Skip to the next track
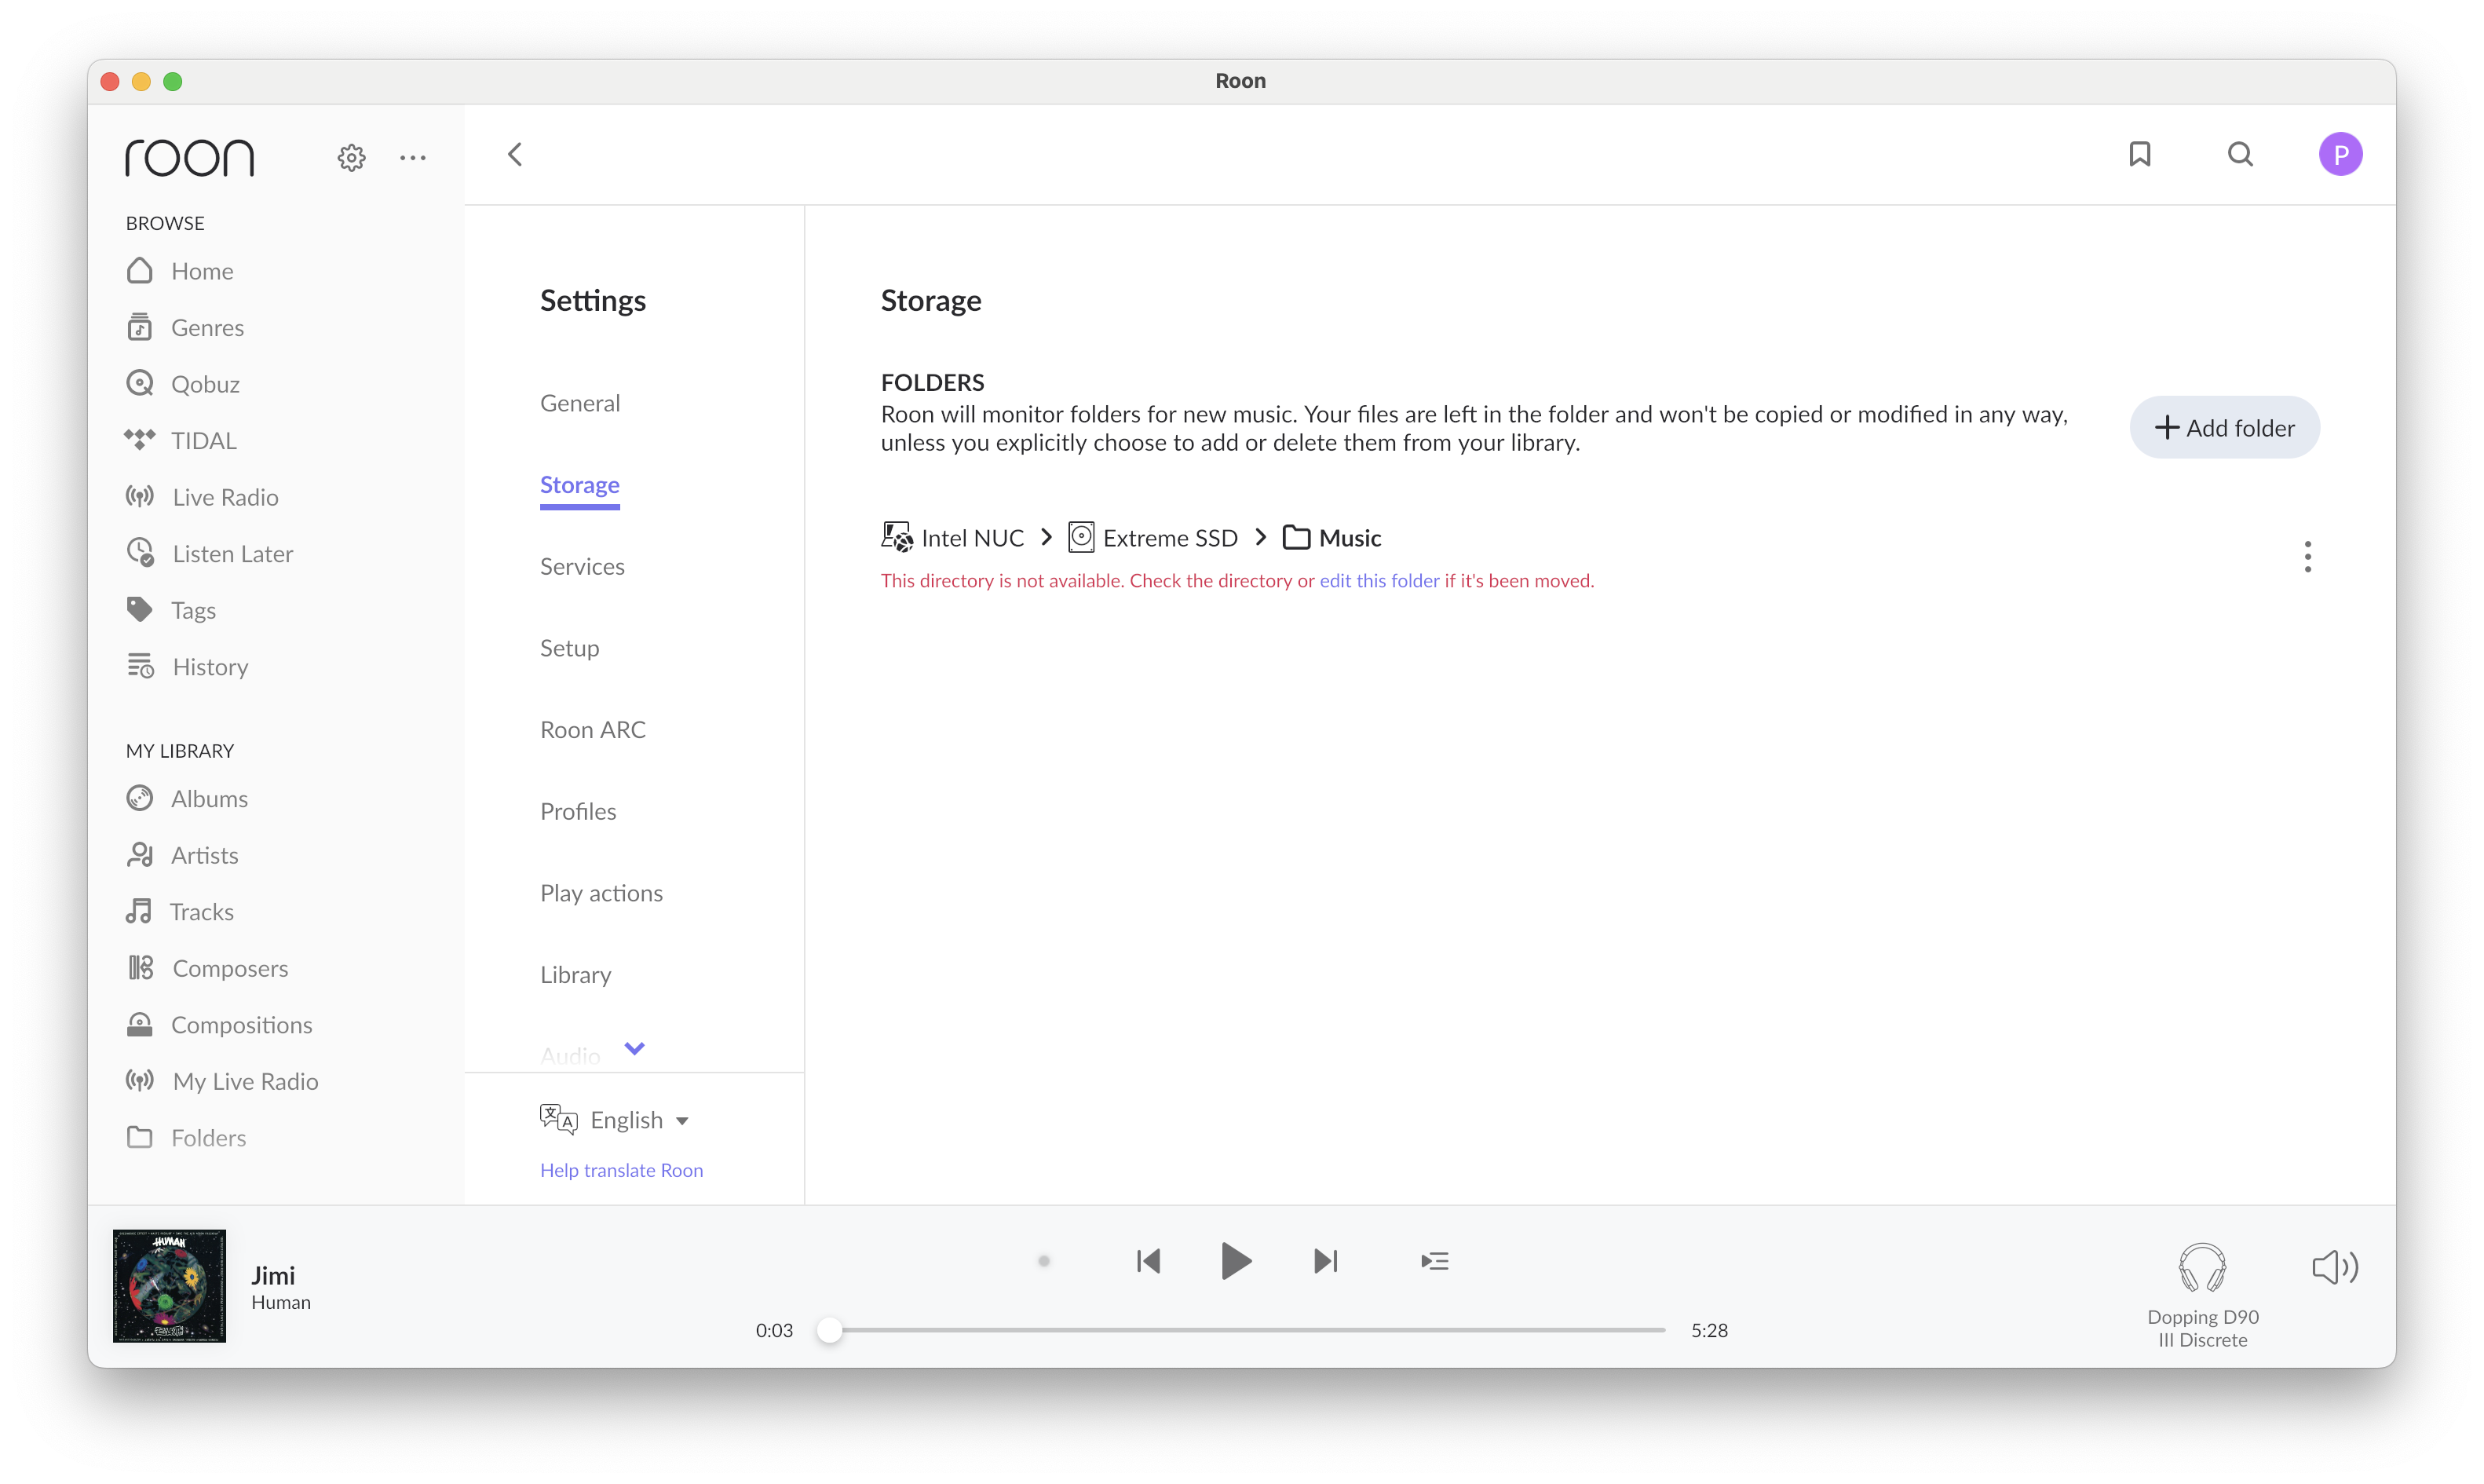This screenshot has width=2484, height=1484. click(x=1325, y=1261)
